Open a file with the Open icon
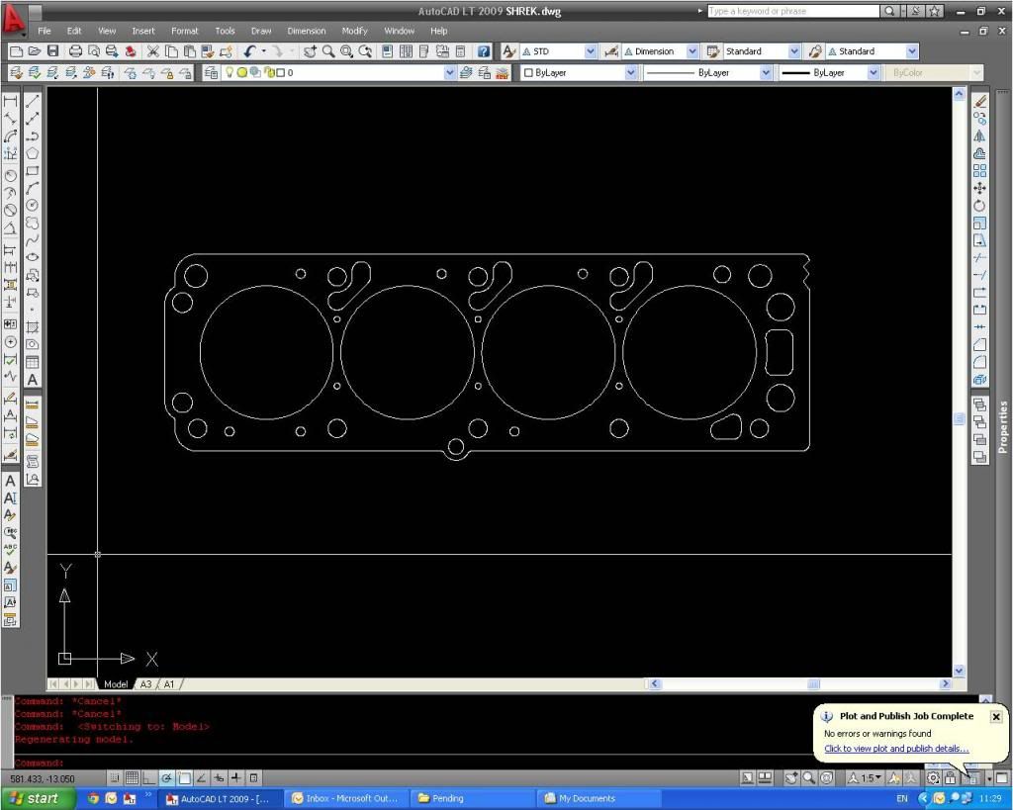The width and height of the screenshot is (1013, 810). pos(35,51)
